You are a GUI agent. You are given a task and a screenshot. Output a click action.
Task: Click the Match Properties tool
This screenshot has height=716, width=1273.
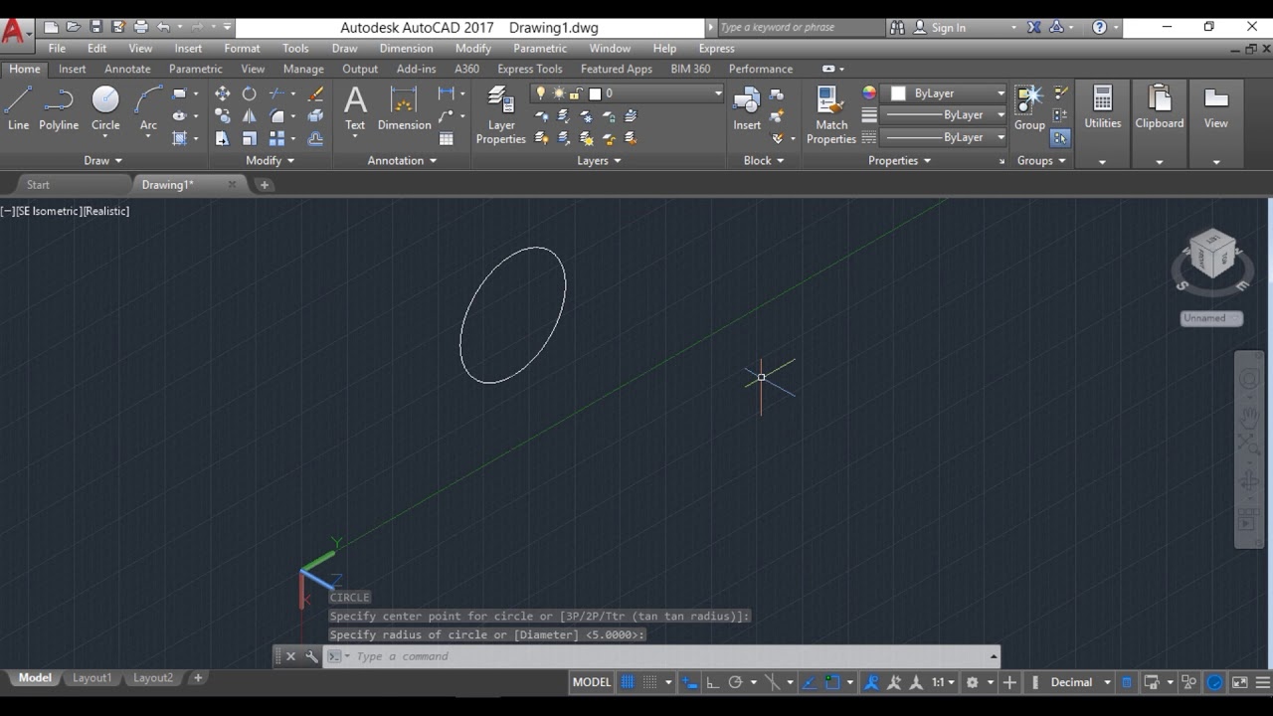coord(831,115)
